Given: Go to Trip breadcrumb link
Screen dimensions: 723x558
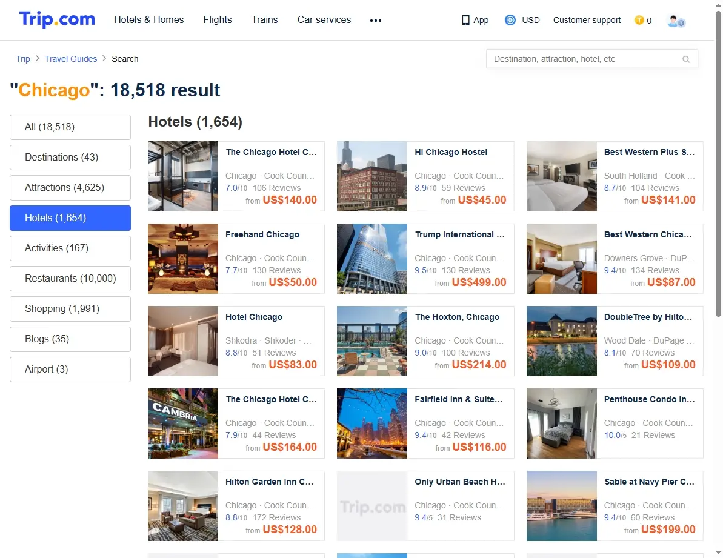Looking at the screenshot, I should [23, 59].
